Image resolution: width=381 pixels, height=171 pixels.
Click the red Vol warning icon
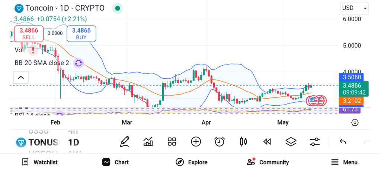(33, 50)
